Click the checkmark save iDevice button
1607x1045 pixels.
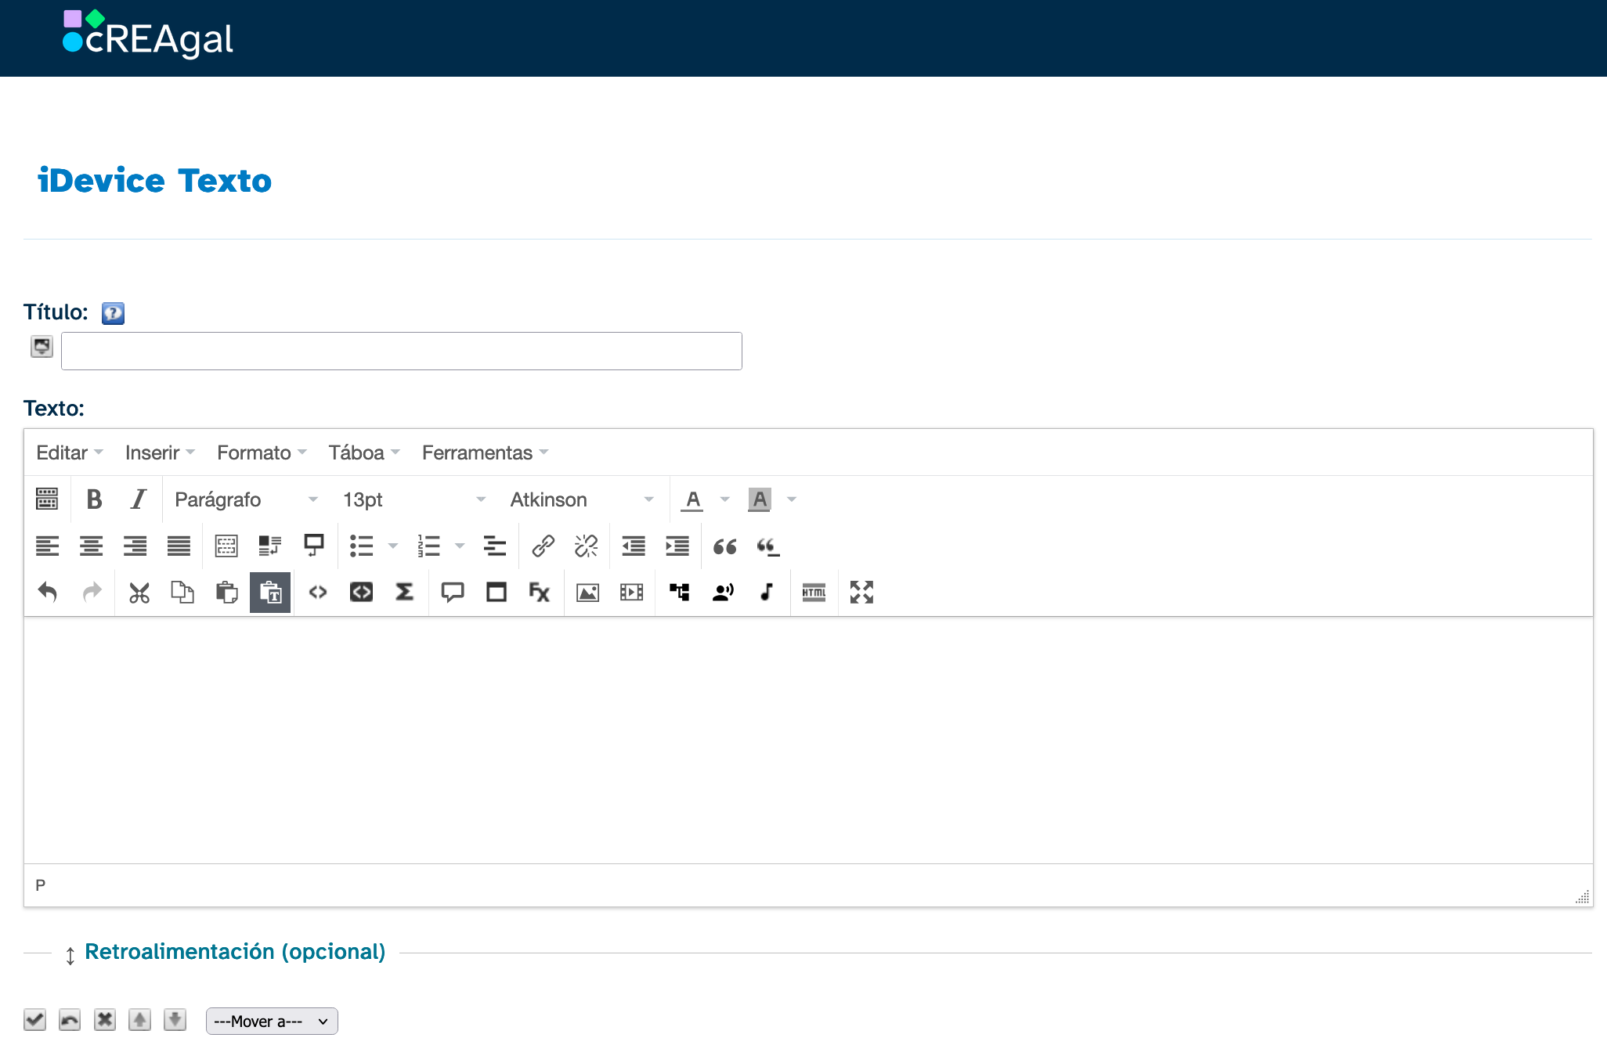click(34, 1020)
